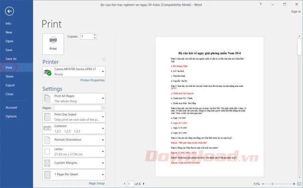This screenshot has width=303, height=188.
Task: Click the Pages range input field
Action: click(x=78, y=108)
